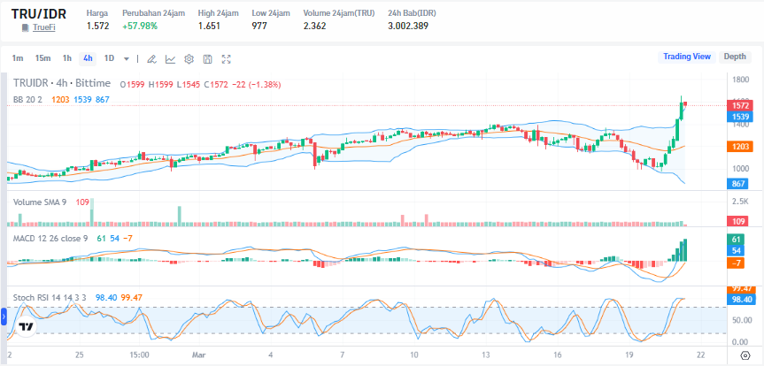This screenshot has width=764, height=366.
Task: Click the 15:00 label on time axis
Action: [x=139, y=354]
